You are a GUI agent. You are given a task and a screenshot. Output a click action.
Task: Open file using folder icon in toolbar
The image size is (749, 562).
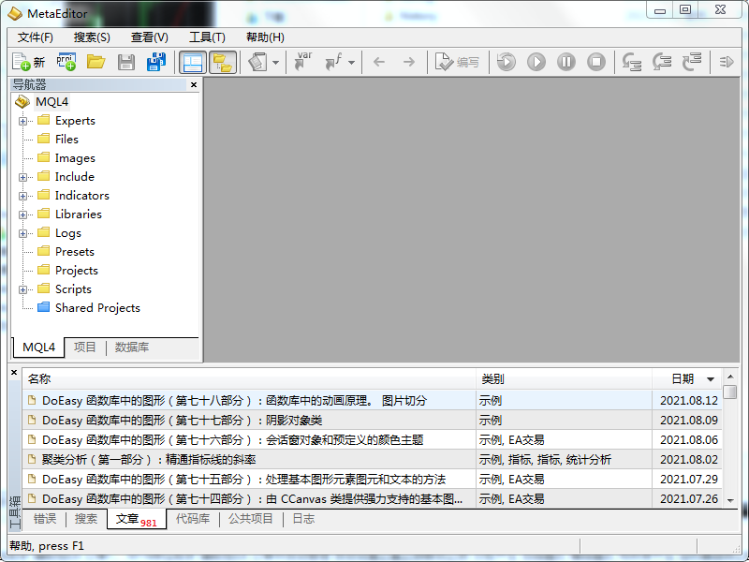pyautogui.click(x=96, y=62)
